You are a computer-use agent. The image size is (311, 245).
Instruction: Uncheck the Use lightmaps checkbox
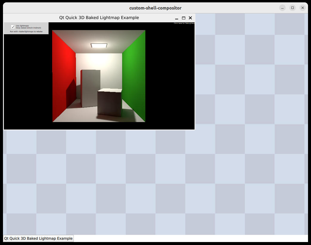[13, 26]
